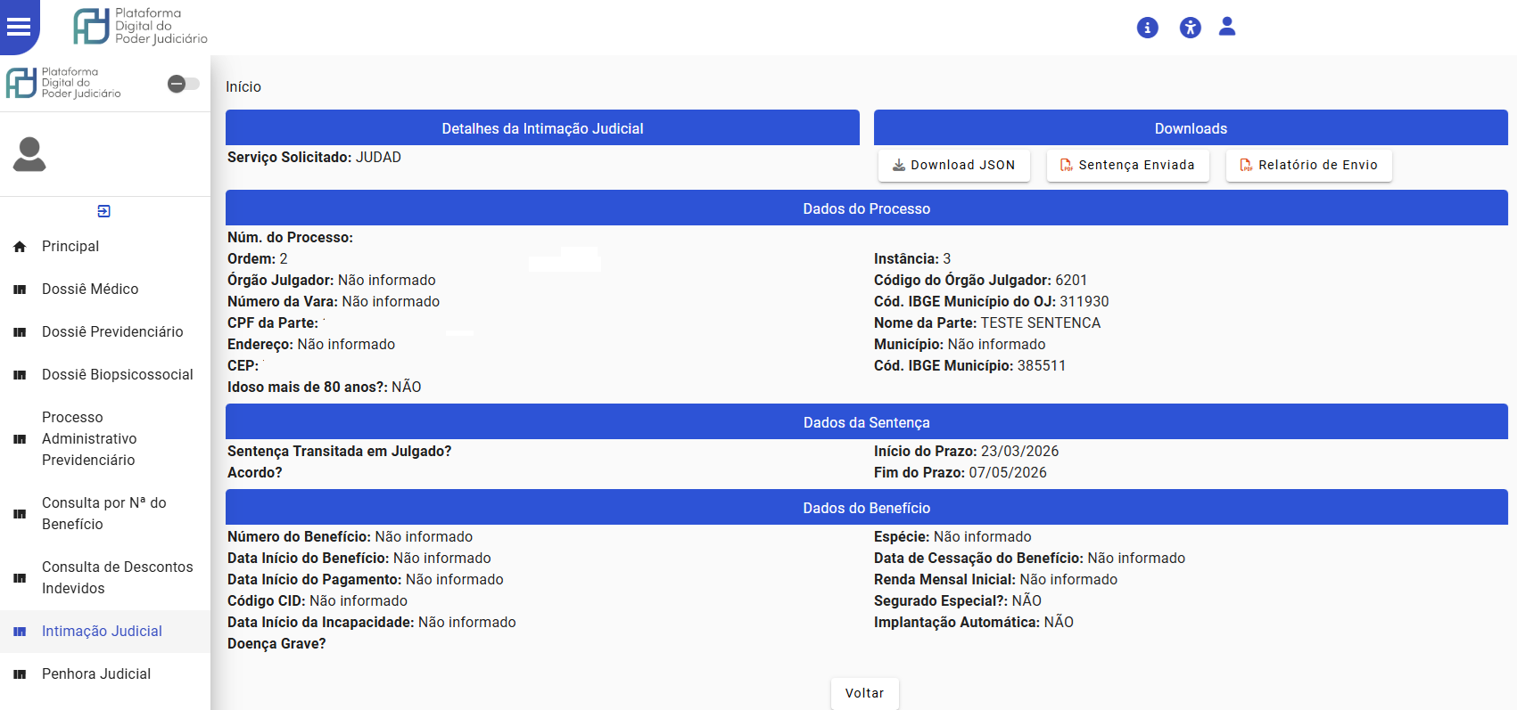This screenshot has height=710, width=1517.
Task: Click Nome da Parte: TESTE SENTENCA
Action: click(987, 322)
